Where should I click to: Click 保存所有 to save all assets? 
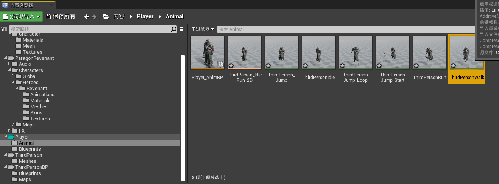60,16
